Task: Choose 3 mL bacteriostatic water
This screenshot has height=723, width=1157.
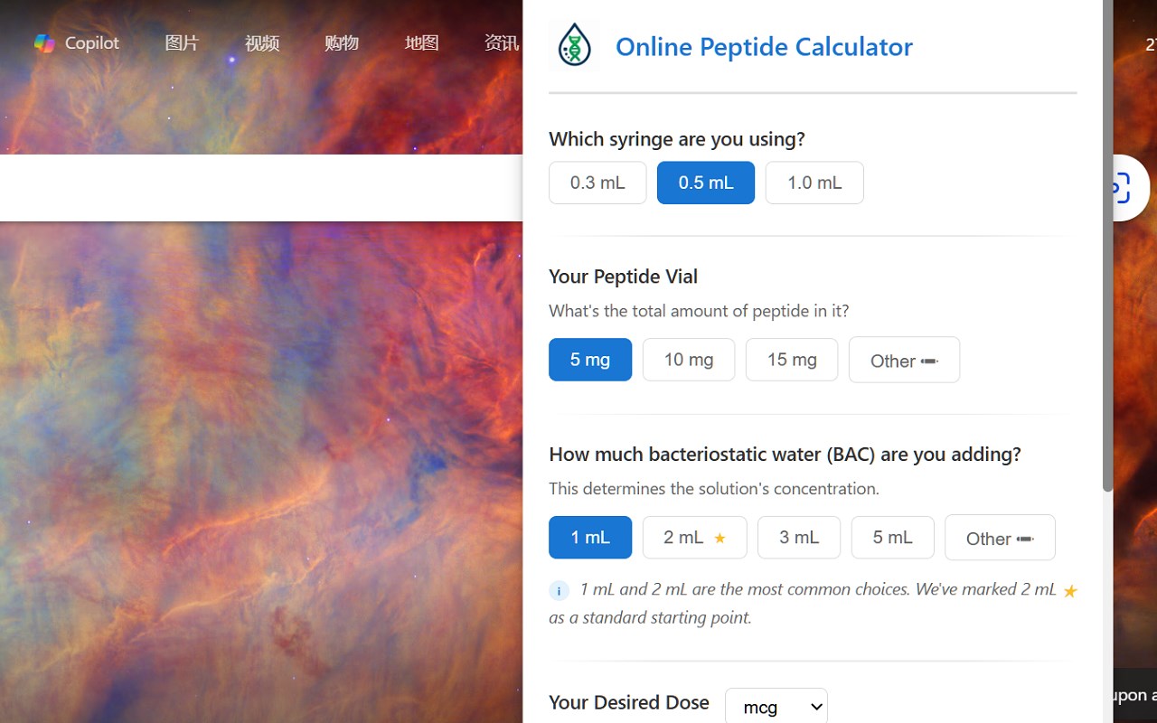Action: pos(799,538)
